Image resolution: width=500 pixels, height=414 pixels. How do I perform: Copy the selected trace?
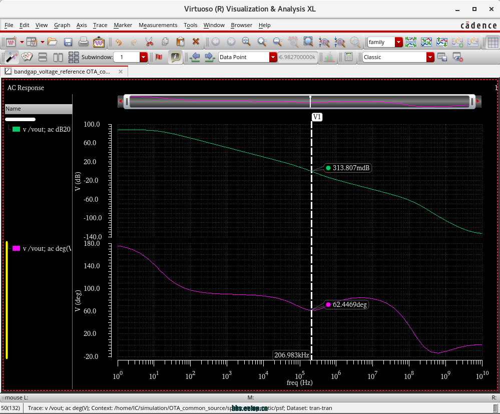(x=165, y=42)
